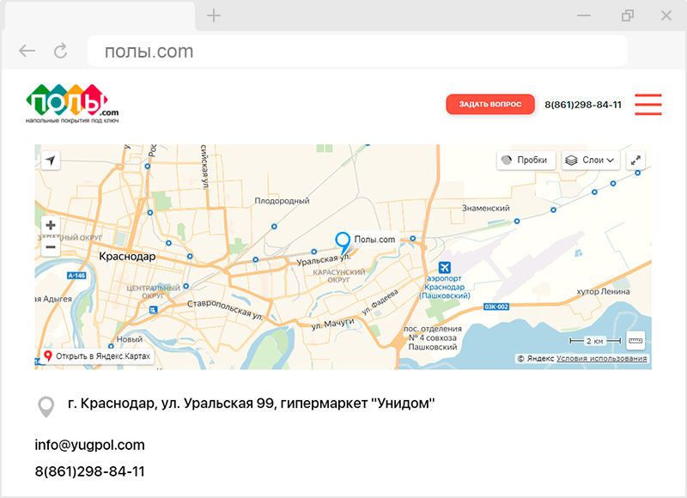Restore the browser window size

tap(628, 15)
